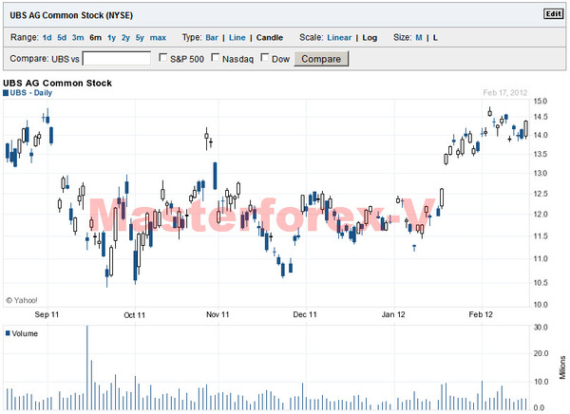This screenshot has width=570, height=414.
Task: Select the 6m range
Action: point(96,37)
